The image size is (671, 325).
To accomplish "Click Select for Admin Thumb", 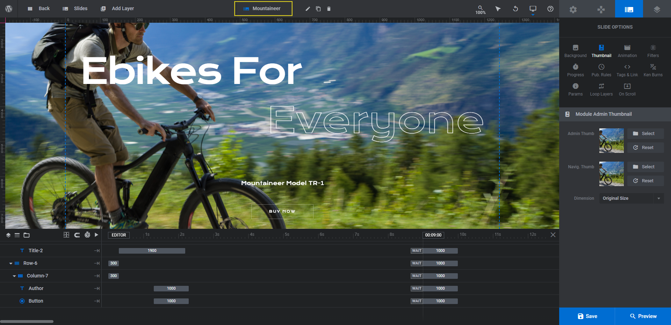I will point(645,134).
